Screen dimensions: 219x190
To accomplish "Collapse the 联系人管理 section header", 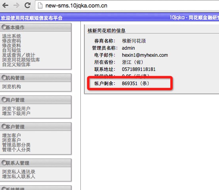I will coord(36,163).
